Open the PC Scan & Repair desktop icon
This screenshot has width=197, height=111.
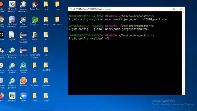(x=12, y=6)
